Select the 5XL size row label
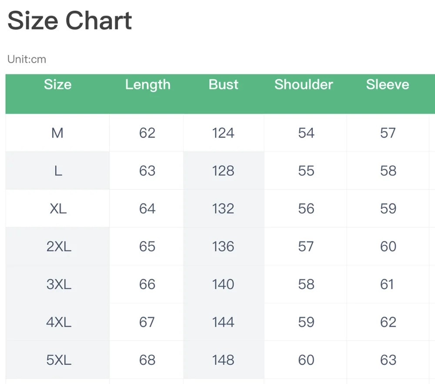The height and width of the screenshot is (384, 435). (x=59, y=360)
